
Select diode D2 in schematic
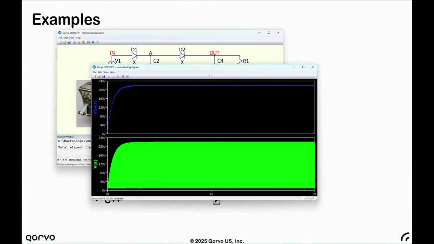tap(182, 56)
